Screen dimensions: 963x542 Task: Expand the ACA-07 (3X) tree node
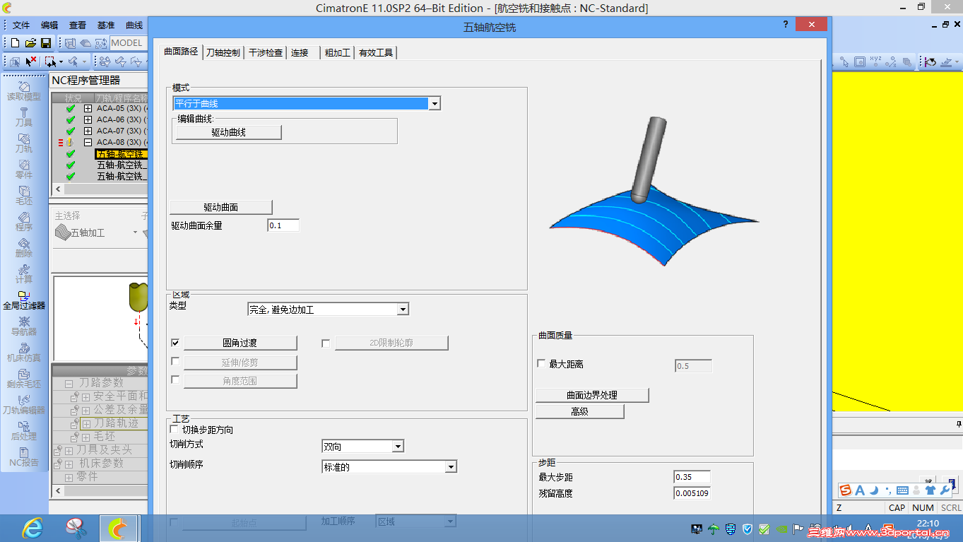[x=88, y=131]
